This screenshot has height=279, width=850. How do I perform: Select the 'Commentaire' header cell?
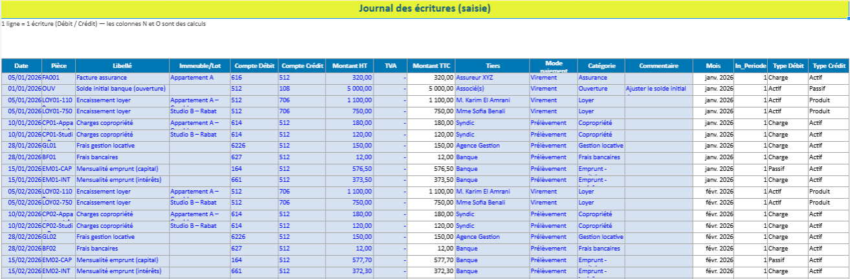tap(658, 65)
